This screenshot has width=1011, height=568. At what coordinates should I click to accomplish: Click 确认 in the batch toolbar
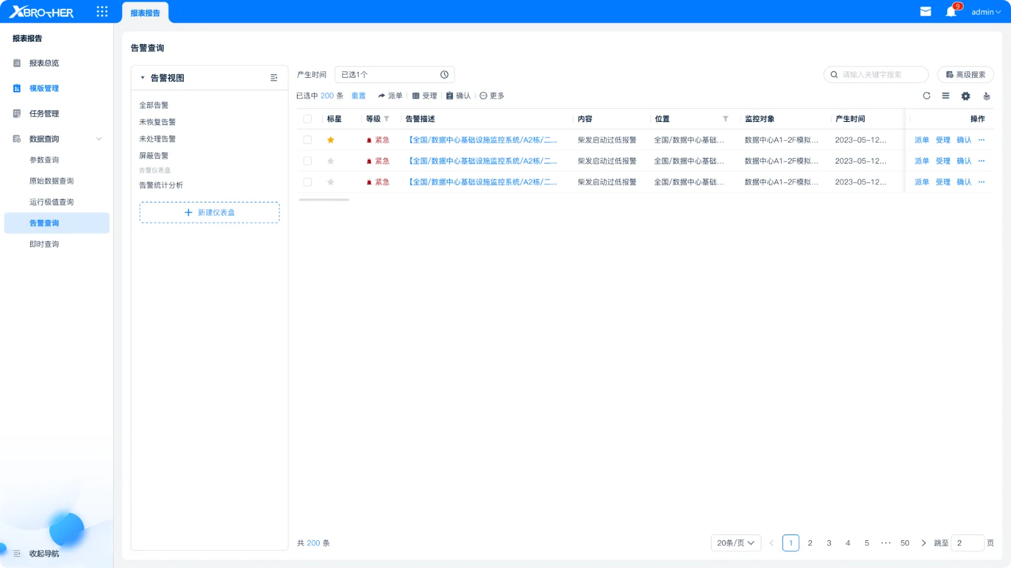[458, 96]
